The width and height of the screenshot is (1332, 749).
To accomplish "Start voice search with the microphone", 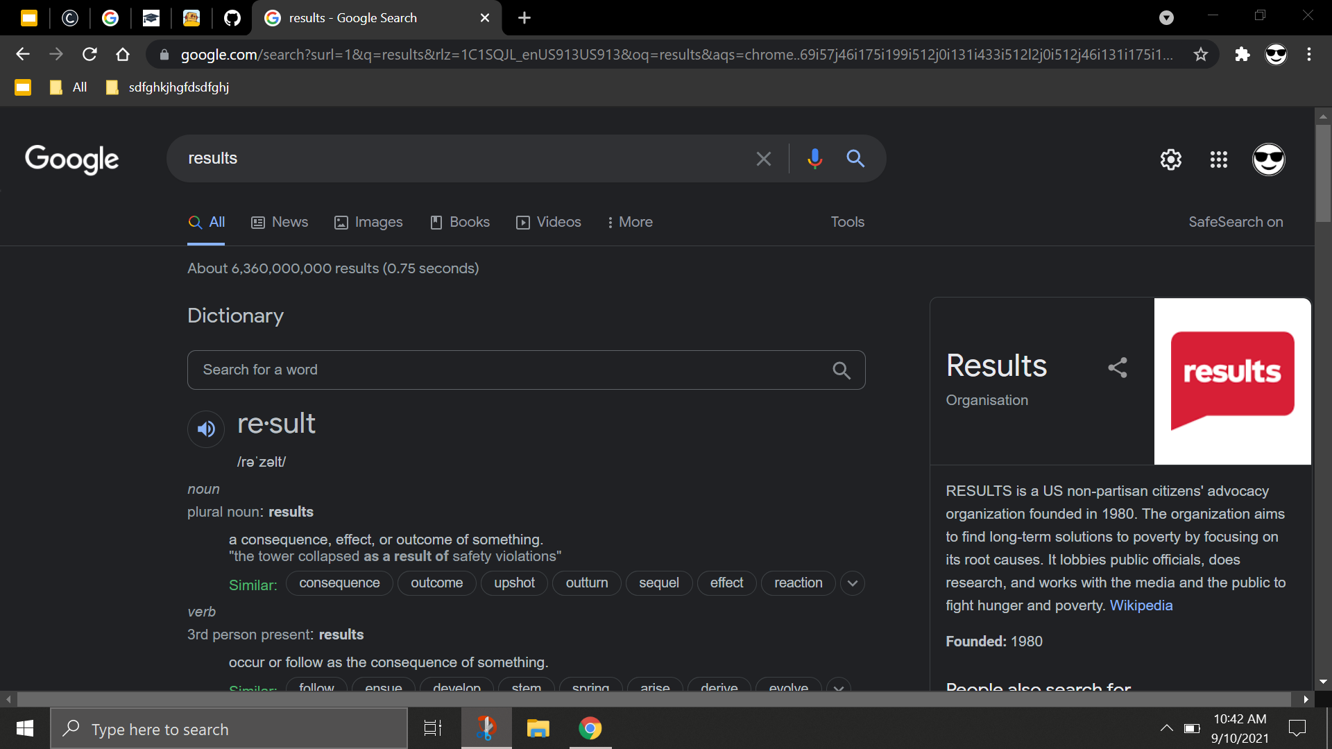I will [815, 159].
